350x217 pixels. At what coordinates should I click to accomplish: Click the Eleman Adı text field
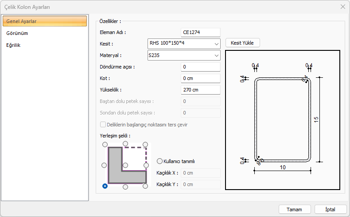(x=200, y=32)
